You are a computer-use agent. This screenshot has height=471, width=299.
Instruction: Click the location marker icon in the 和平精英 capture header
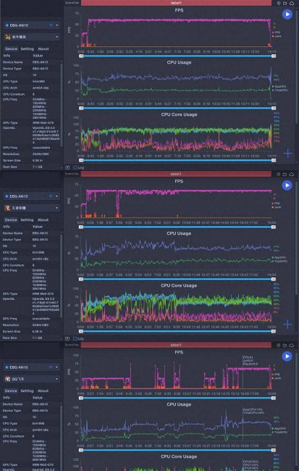tap(279, 4)
